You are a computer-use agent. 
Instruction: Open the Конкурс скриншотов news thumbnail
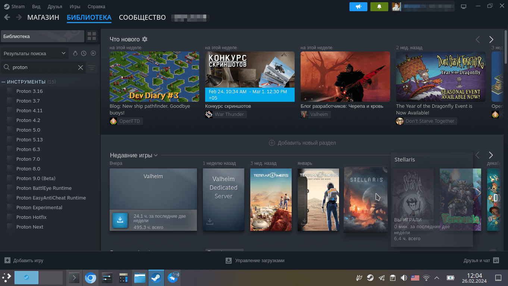[250, 76]
